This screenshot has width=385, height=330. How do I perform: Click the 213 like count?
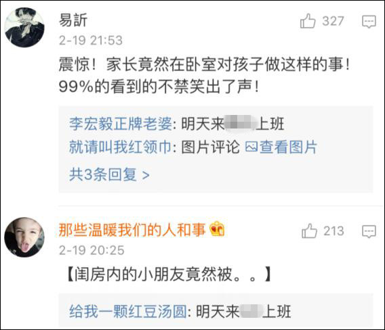pyautogui.click(x=333, y=231)
